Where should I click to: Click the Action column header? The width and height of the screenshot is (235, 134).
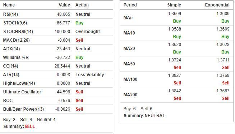click(x=82, y=5)
